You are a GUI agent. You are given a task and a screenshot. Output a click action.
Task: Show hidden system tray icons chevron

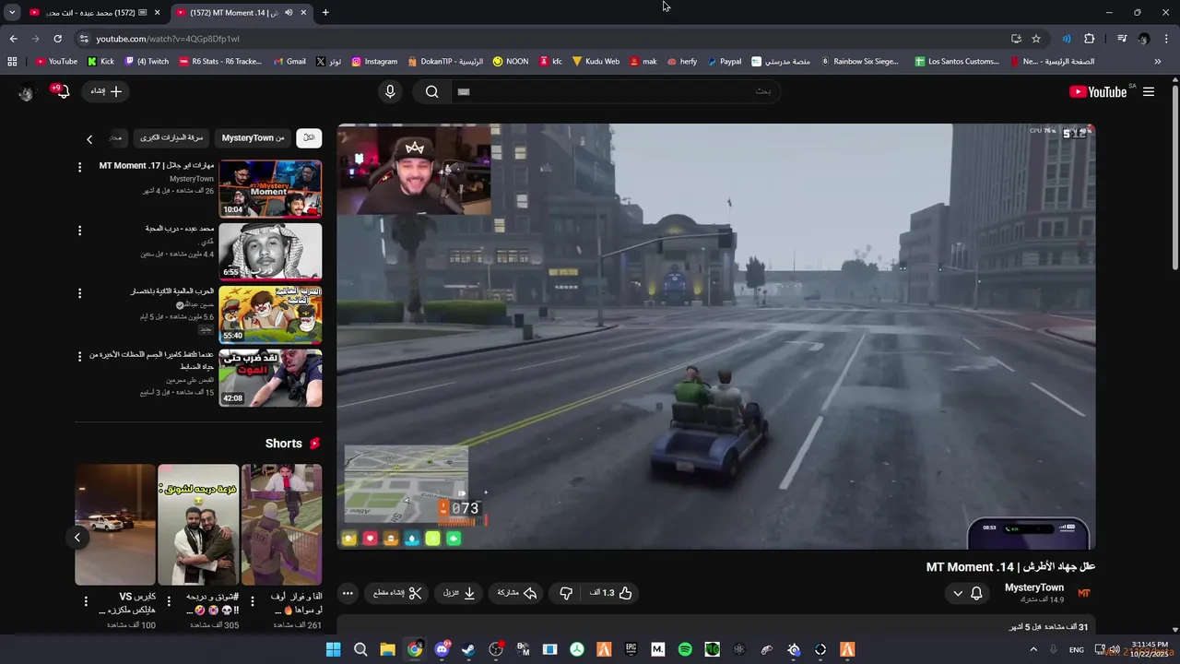click(1034, 649)
